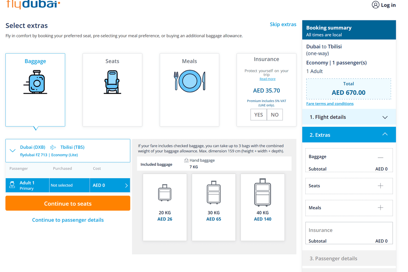Click the user profile icon beside Log in
Viewport: 408px width, 272px height.
click(x=375, y=5)
